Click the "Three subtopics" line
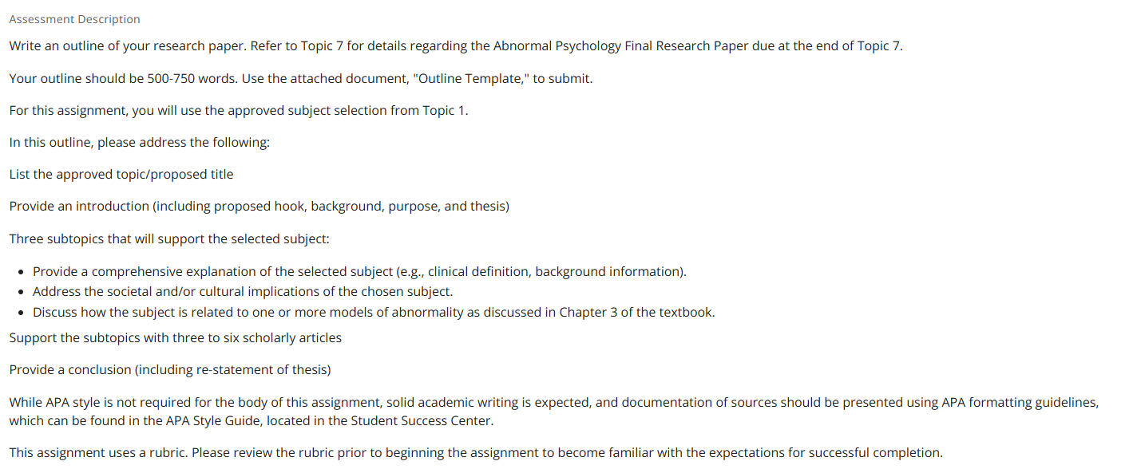 click(169, 238)
